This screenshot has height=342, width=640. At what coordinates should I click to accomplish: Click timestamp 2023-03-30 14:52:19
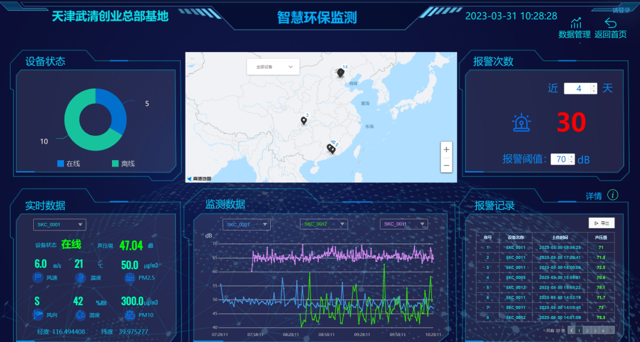pyautogui.click(x=560, y=298)
